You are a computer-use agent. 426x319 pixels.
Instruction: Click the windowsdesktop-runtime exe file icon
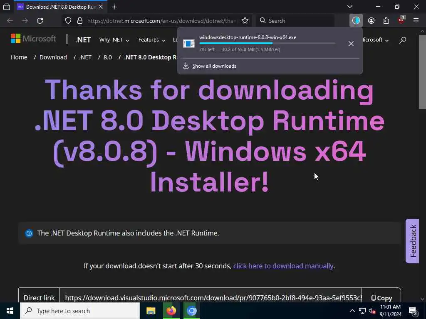click(189, 43)
